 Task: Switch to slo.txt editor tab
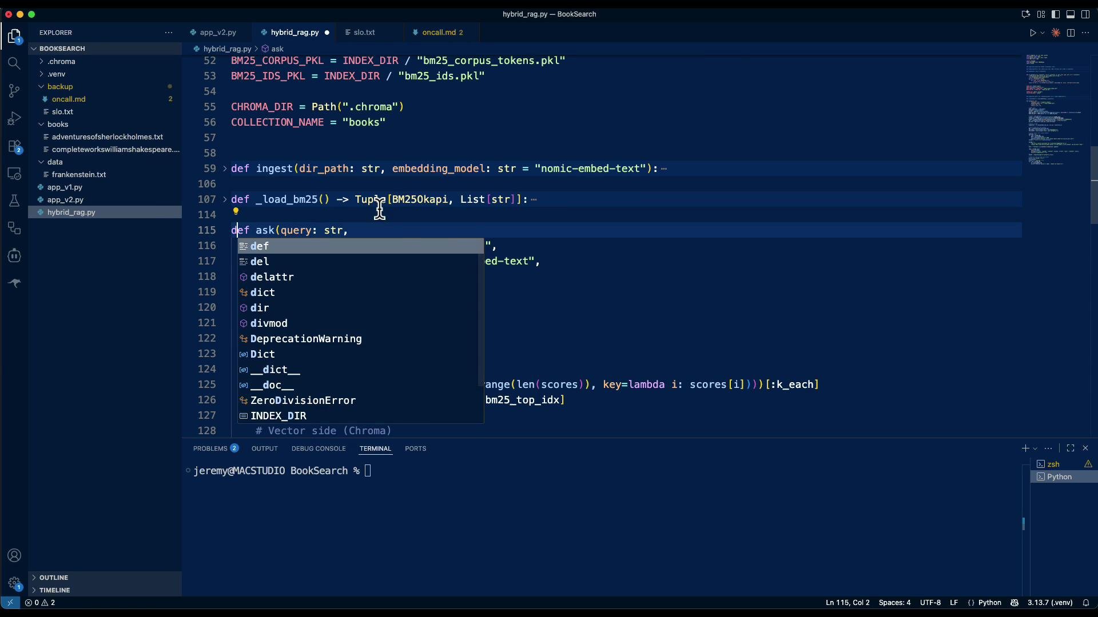pos(364,33)
